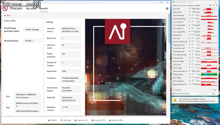Click the GPU-Z title bar app icon

tap(173, 2)
